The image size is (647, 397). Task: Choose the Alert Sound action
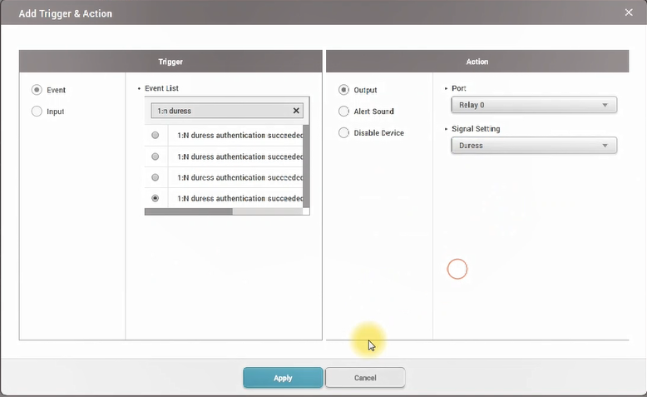(344, 112)
